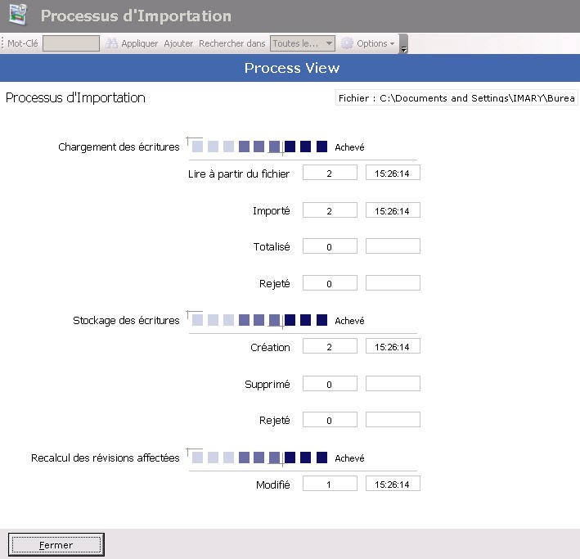Click the Recalcul des révisions progress bar

pyautogui.click(x=259, y=458)
